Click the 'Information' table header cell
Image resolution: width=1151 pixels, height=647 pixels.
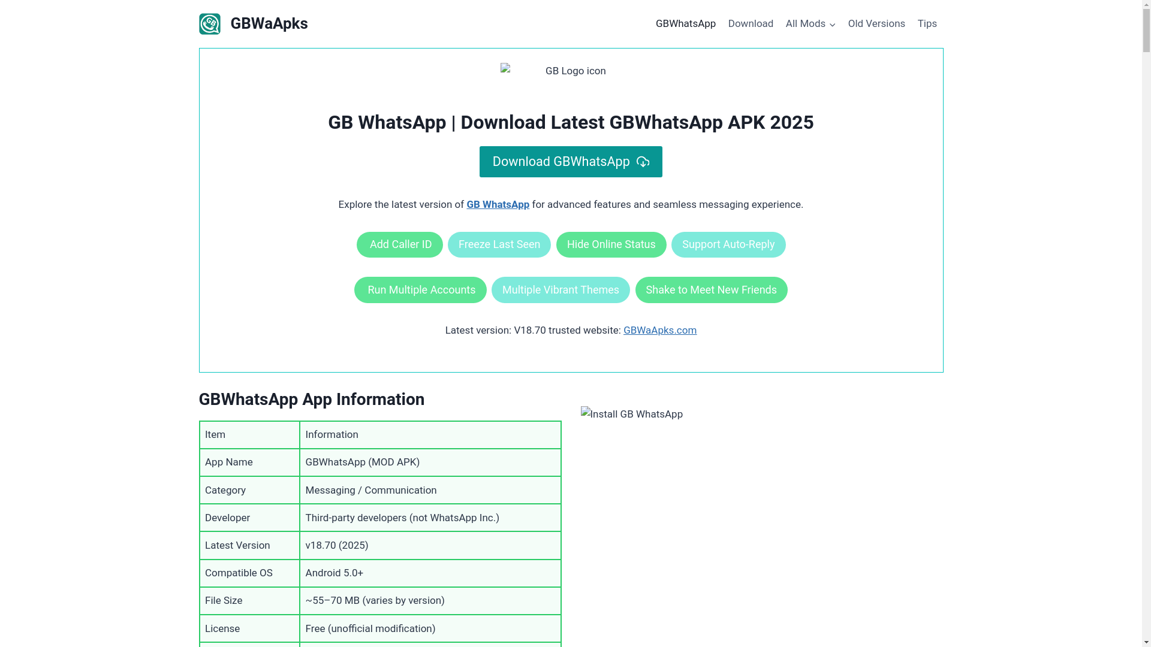430,435
